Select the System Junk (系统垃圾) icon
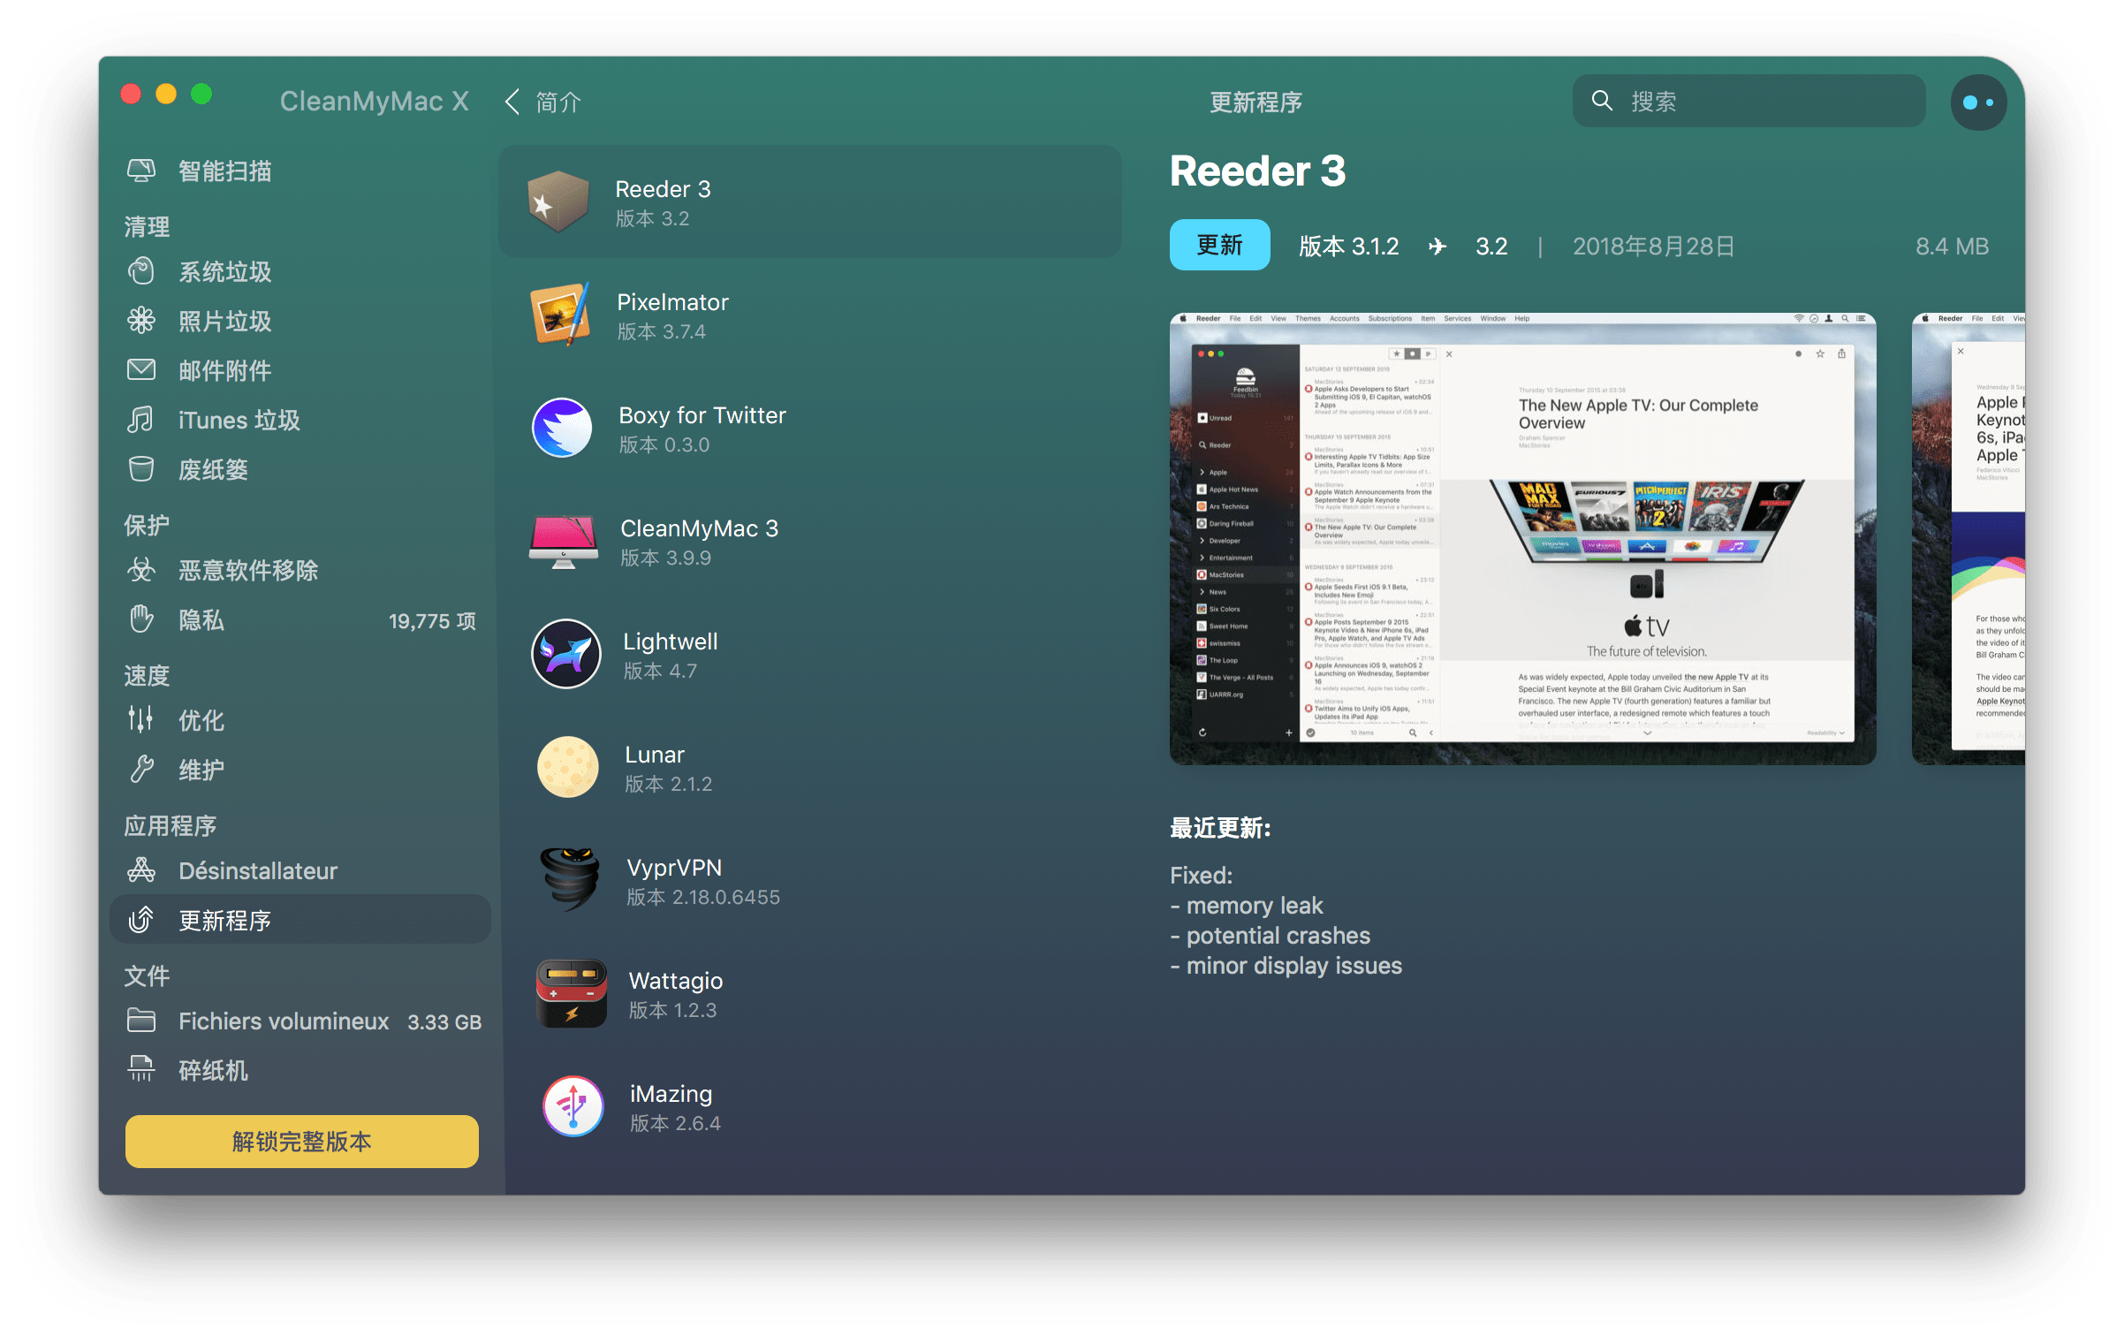The image size is (2124, 1336). 141,271
